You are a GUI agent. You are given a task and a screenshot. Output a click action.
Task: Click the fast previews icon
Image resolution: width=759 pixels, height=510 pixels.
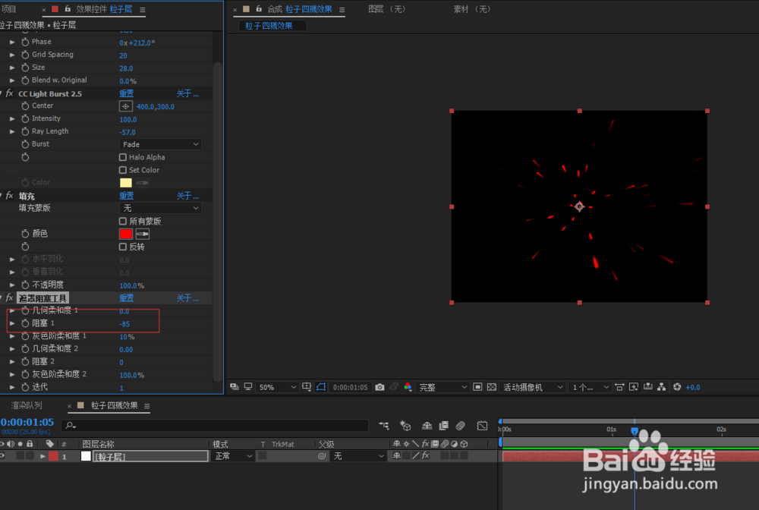coord(634,387)
